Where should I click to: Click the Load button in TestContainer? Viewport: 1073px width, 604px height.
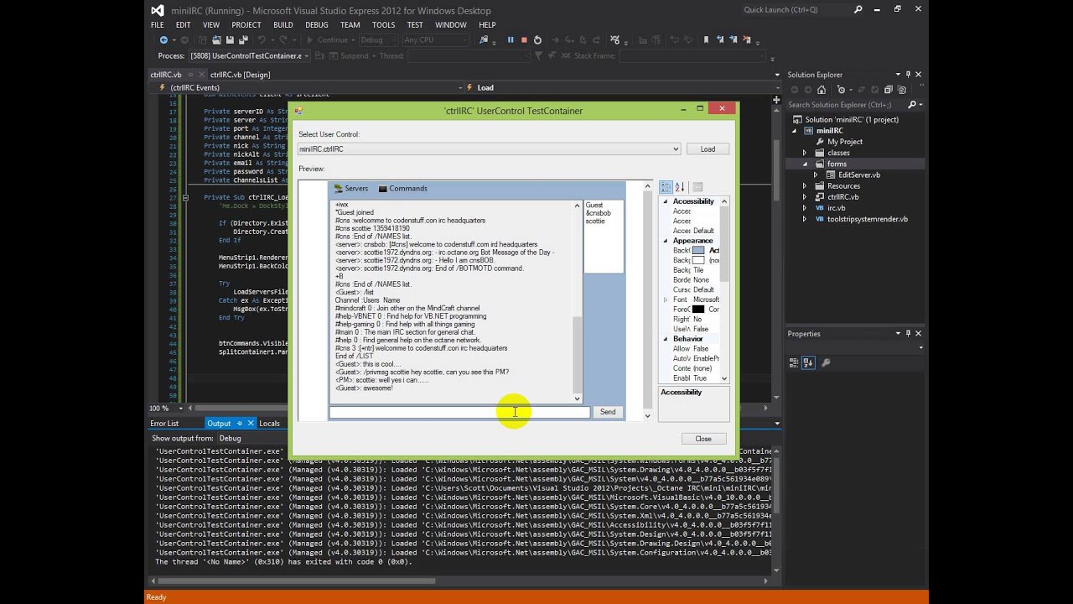pos(708,149)
